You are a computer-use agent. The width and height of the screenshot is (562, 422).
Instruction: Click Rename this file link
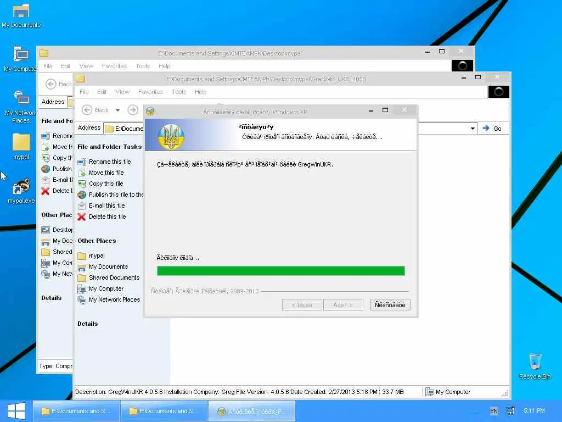(110, 162)
